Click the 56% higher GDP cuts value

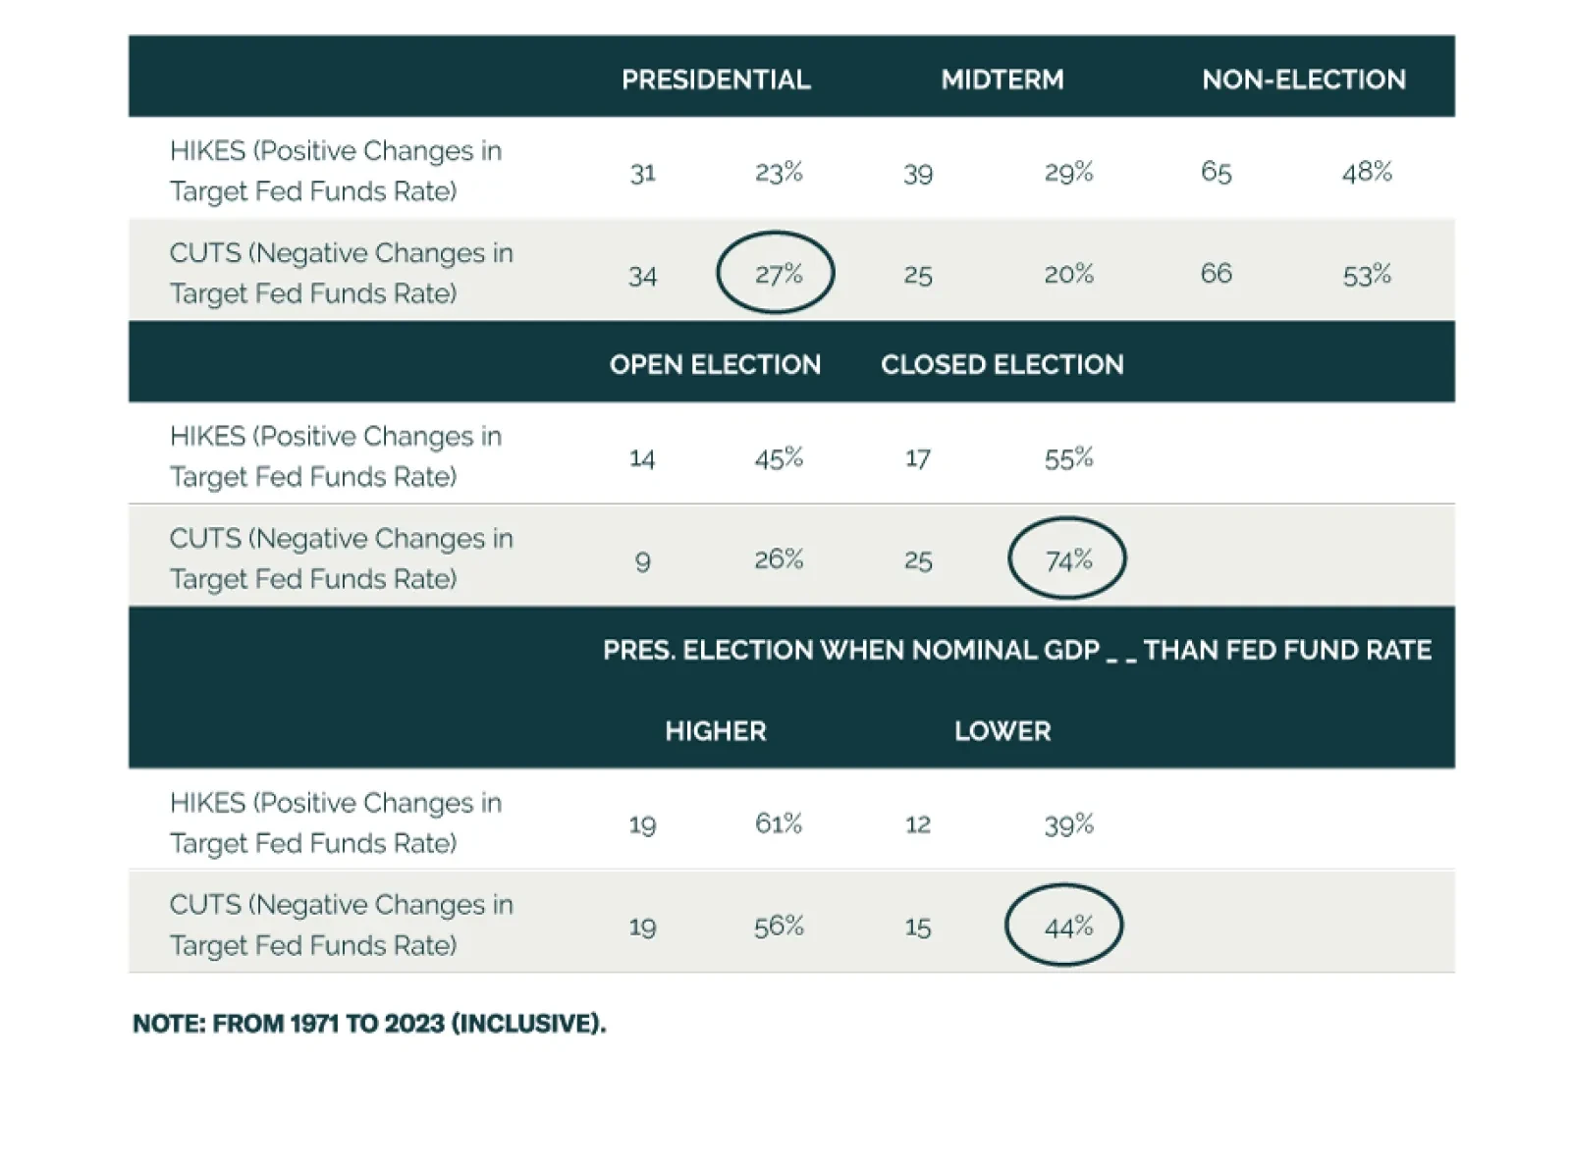click(x=778, y=926)
